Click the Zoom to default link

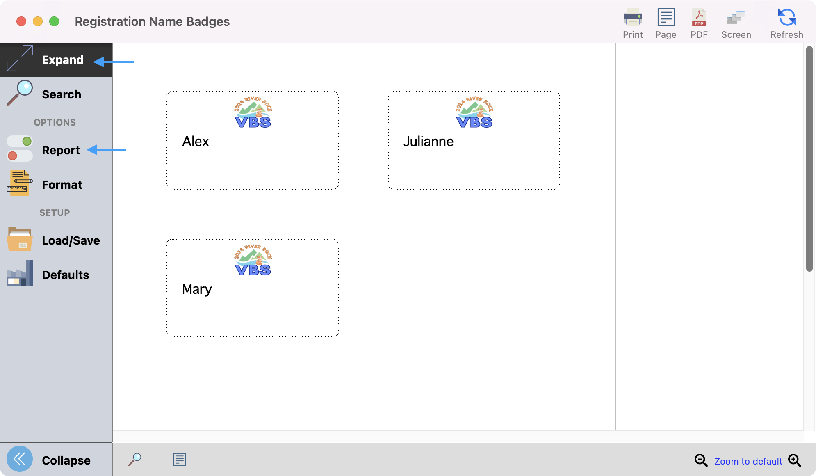coord(748,461)
